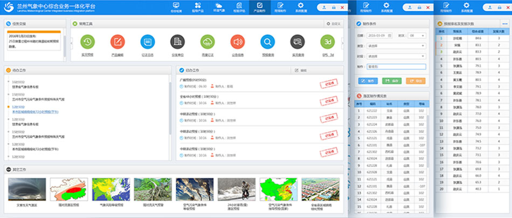Click the dark building tool icon
This screenshot has width=512, height=218.
point(177,42)
